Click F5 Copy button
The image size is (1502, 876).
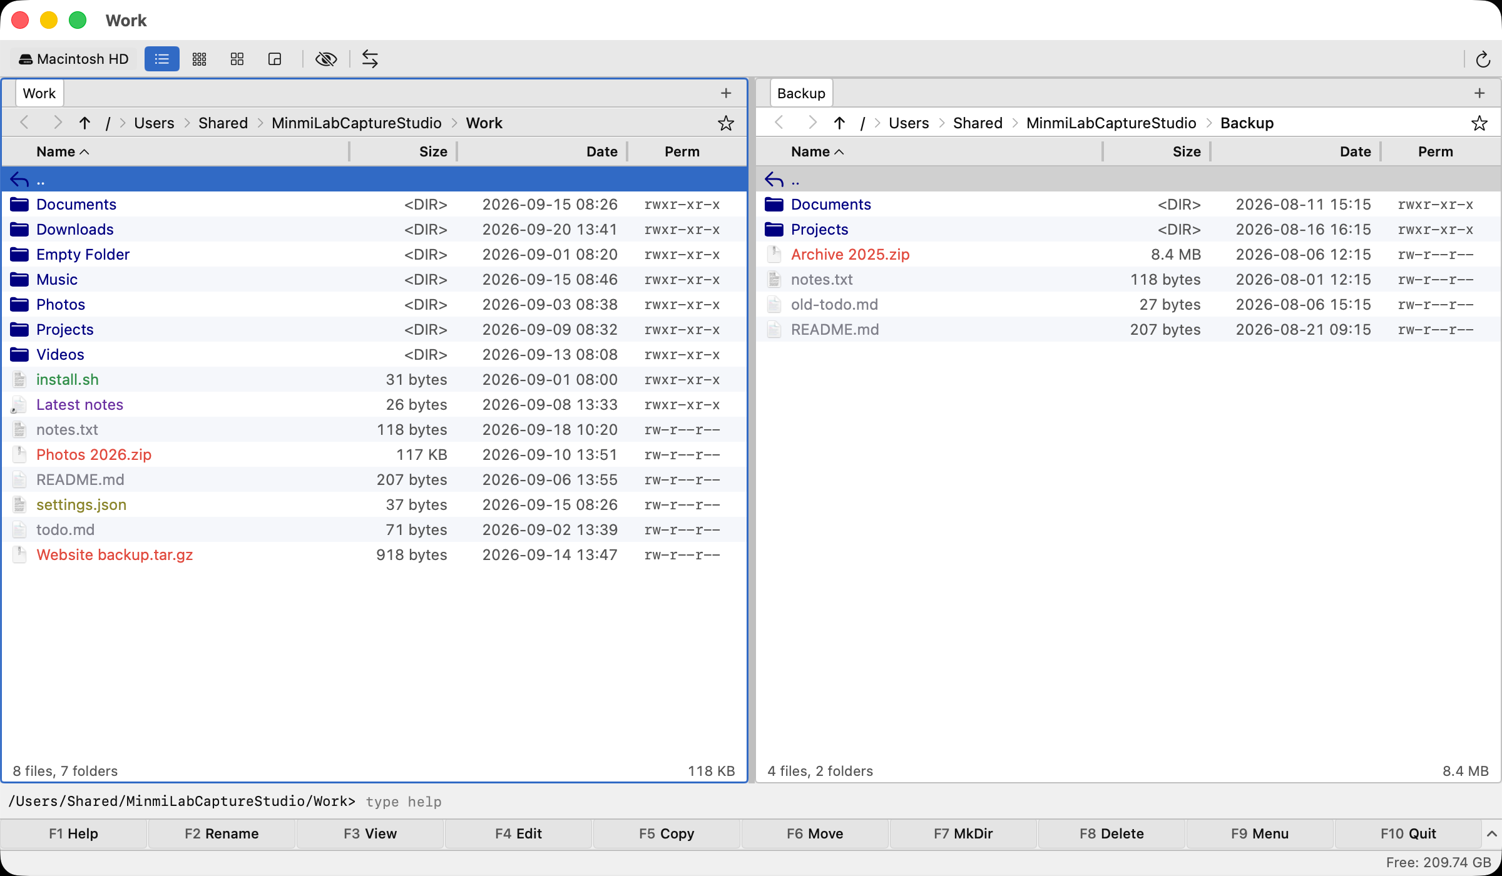click(667, 833)
